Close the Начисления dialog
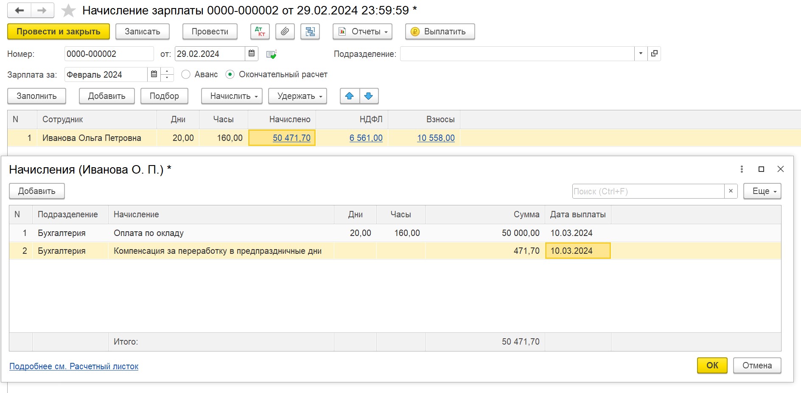Screen dimensions: 801x393 780,169
